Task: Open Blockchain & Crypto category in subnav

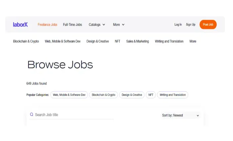Action: (26, 41)
